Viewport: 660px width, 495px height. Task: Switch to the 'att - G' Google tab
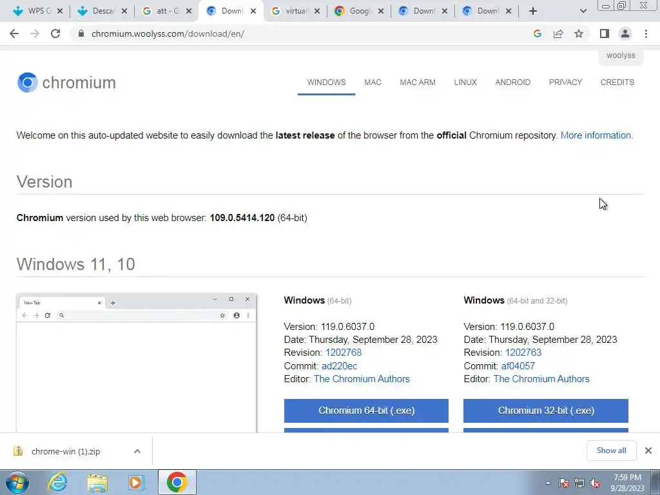[x=166, y=11]
